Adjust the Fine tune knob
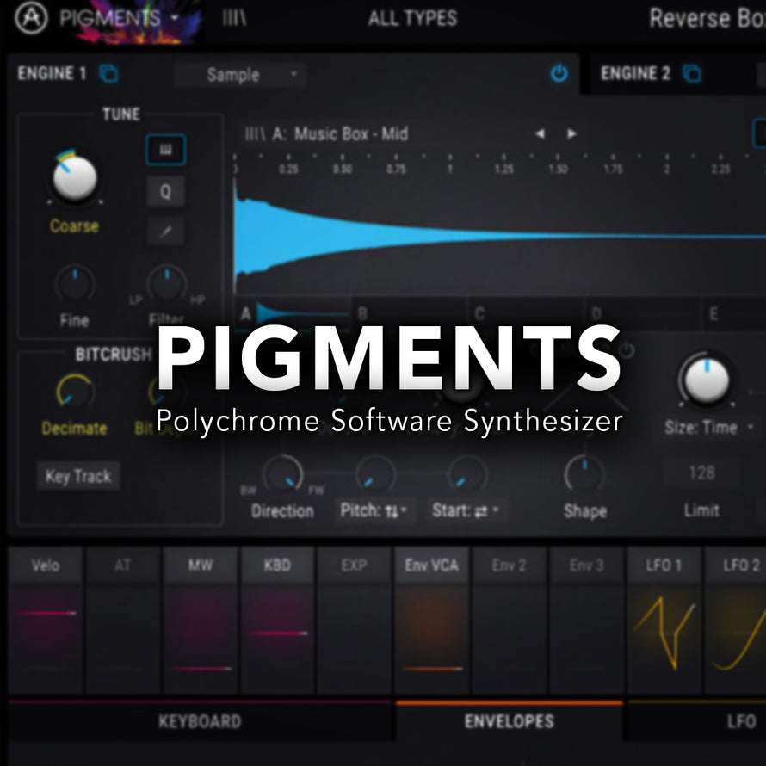Image resolution: width=766 pixels, height=766 pixels. (x=74, y=283)
